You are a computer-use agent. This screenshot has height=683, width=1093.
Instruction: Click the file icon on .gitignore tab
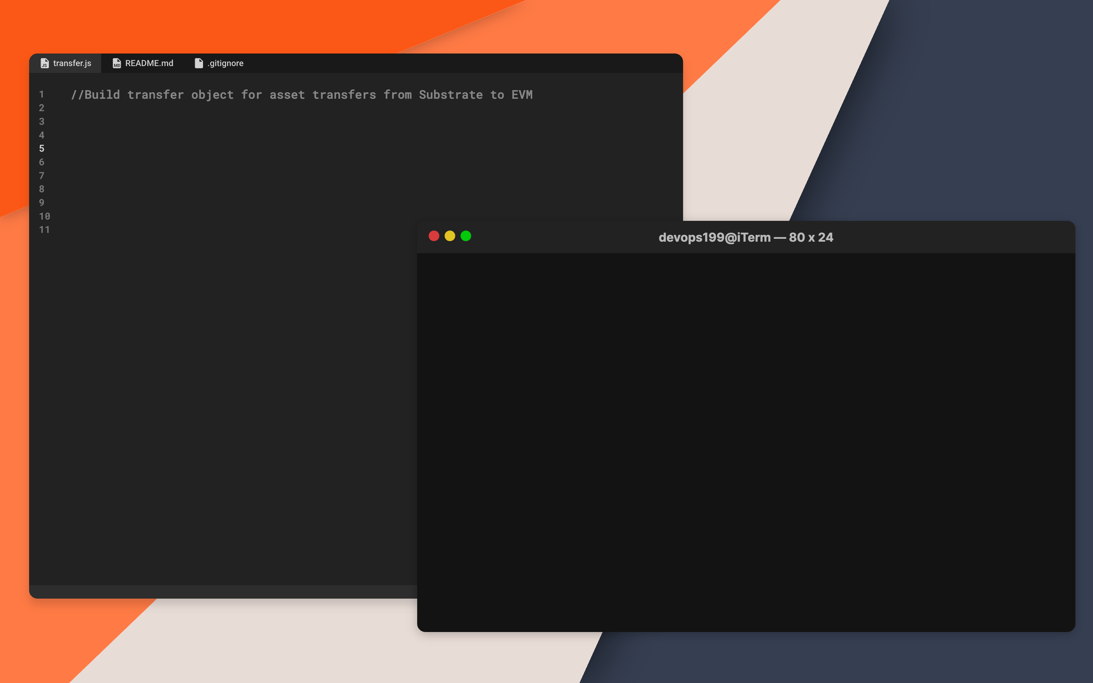199,63
